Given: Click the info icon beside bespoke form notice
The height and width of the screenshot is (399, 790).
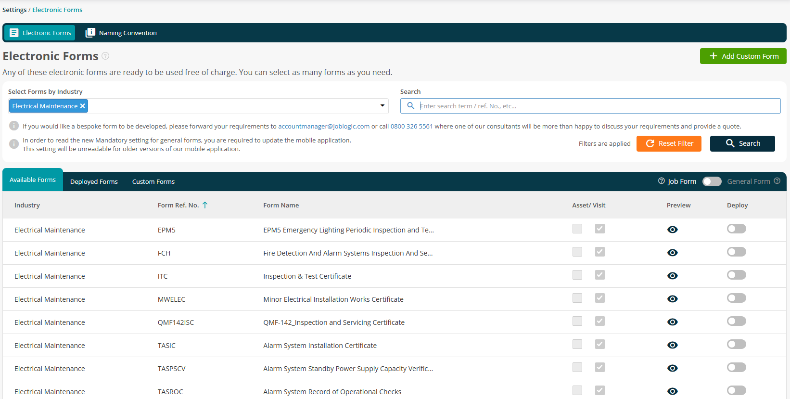Looking at the screenshot, I should pos(14,126).
